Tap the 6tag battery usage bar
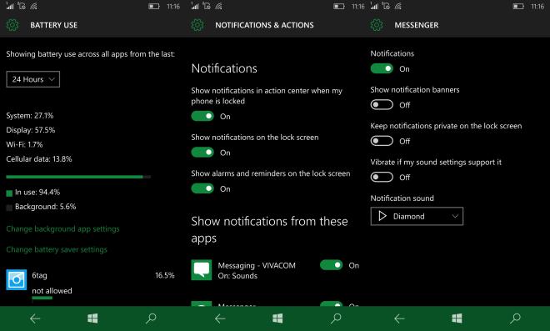Screen dimensions: 550x331 pyautogui.click(x=42, y=298)
